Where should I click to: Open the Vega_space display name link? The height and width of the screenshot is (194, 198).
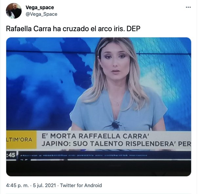40,8
